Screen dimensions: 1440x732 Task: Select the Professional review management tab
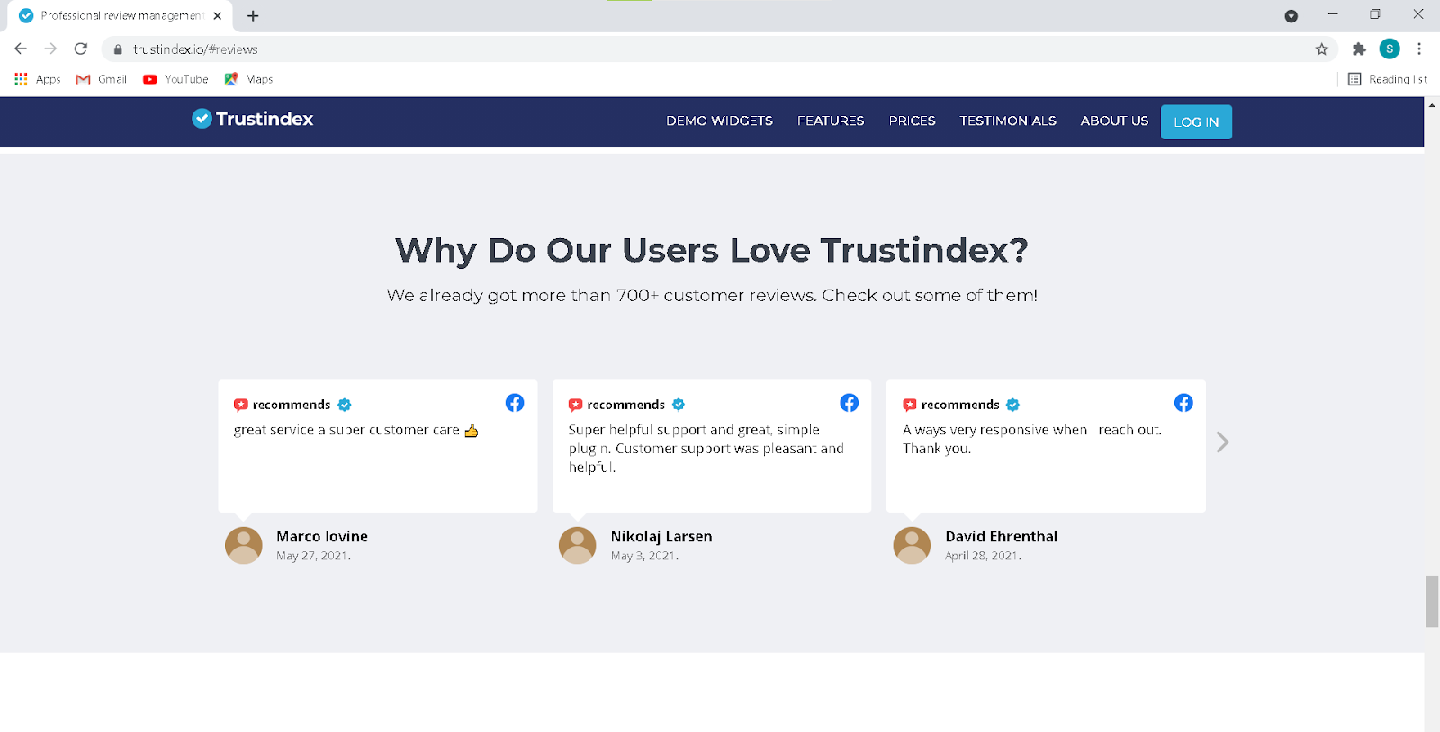(121, 16)
